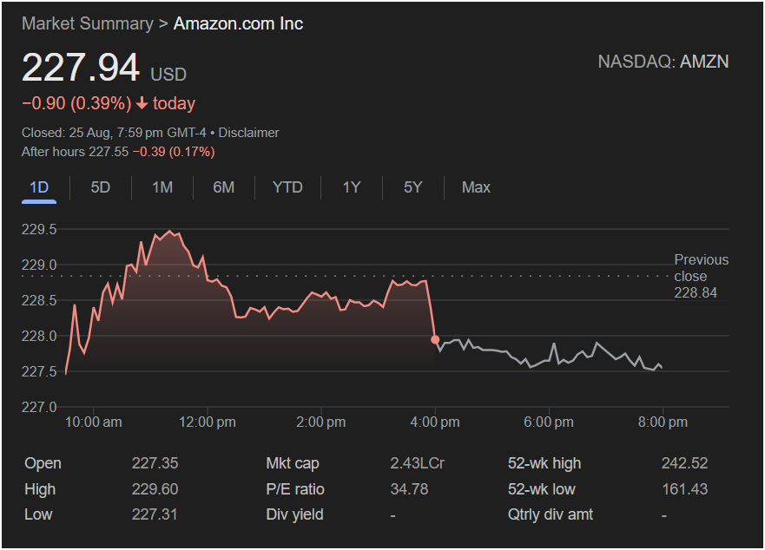Click the Amazon.com Inc title
Image resolution: width=765 pixels, height=550 pixels.
tap(238, 23)
